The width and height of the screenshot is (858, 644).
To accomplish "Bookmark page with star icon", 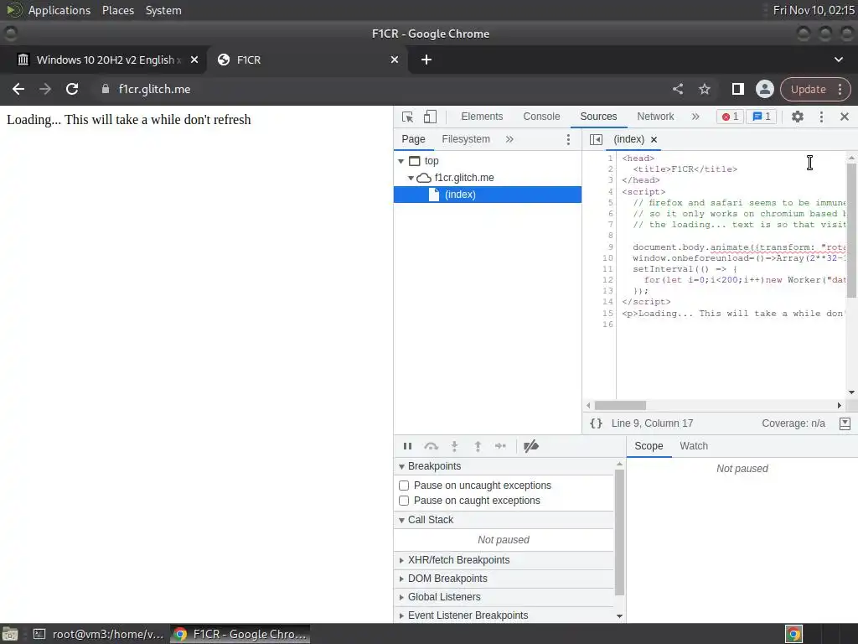I will tap(704, 89).
